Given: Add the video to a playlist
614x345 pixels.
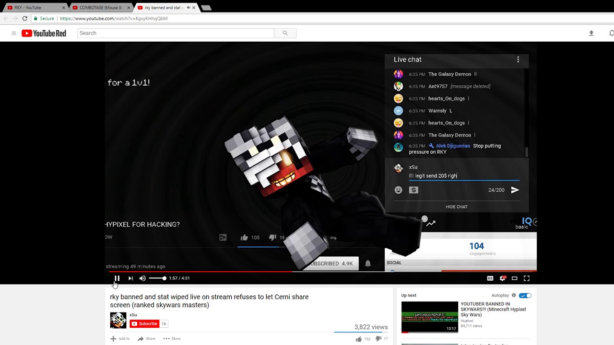Looking at the screenshot, I should click(120, 339).
